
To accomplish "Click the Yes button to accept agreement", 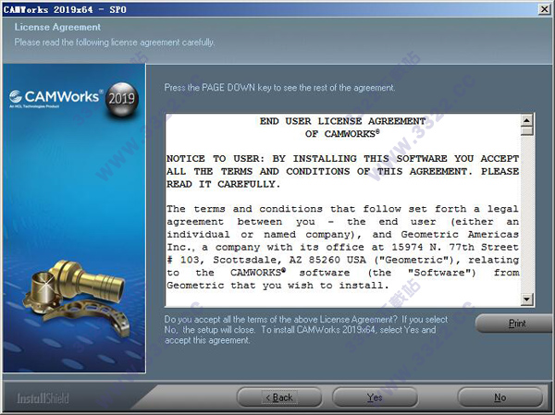I will pyautogui.click(x=375, y=397).
